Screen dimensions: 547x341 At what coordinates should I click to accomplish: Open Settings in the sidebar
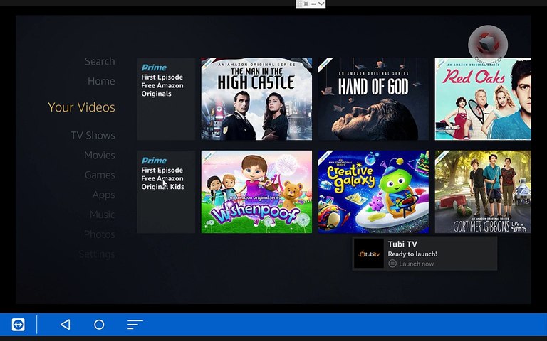pyautogui.click(x=97, y=254)
